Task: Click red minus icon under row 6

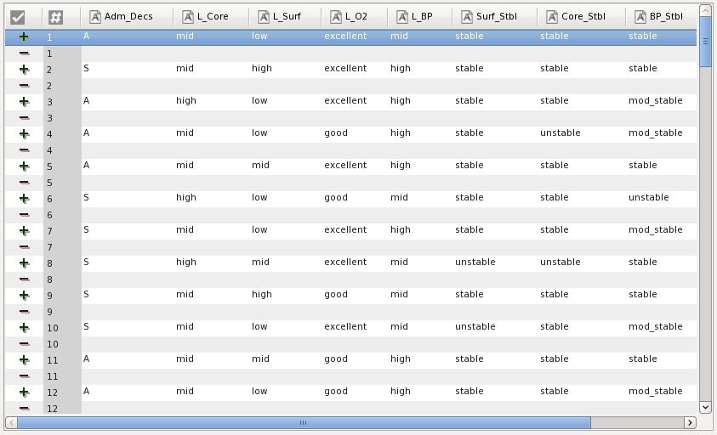Action: coord(25,215)
